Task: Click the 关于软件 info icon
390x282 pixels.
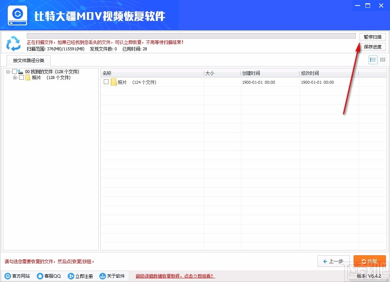Action: pyautogui.click(x=103, y=276)
